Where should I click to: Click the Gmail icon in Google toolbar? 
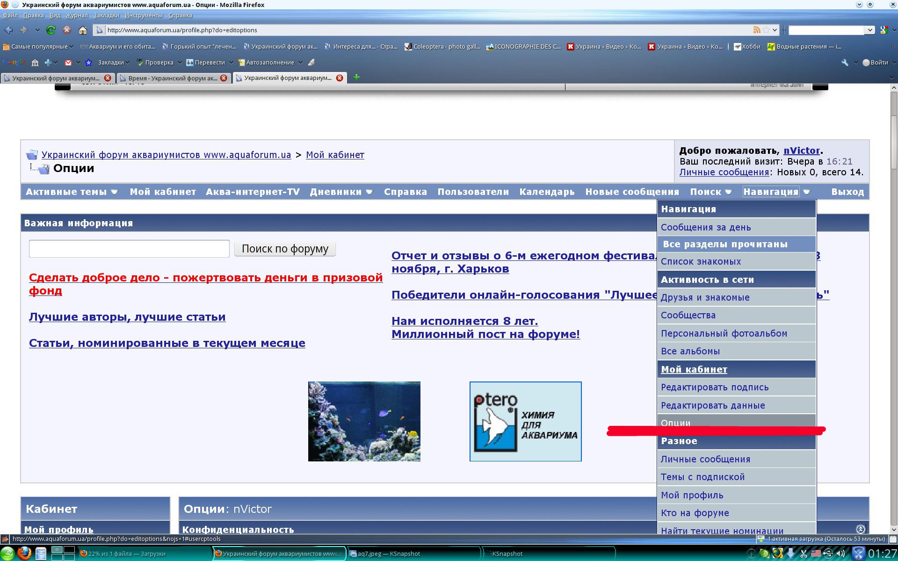pos(68,62)
